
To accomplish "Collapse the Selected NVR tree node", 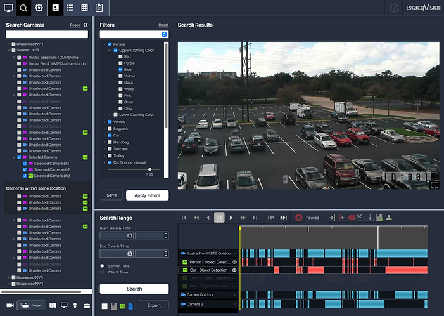I will point(8,50).
